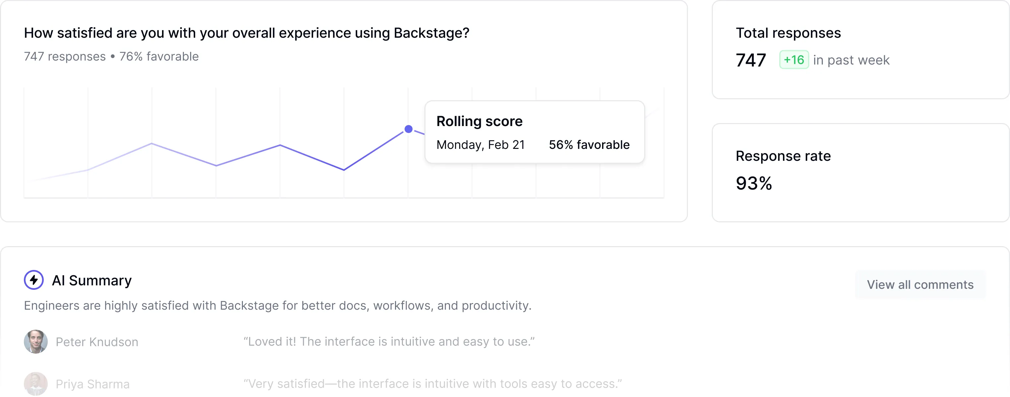1010x397 pixels.
Task: Click the highlighted data point on the chart
Action: tap(408, 128)
